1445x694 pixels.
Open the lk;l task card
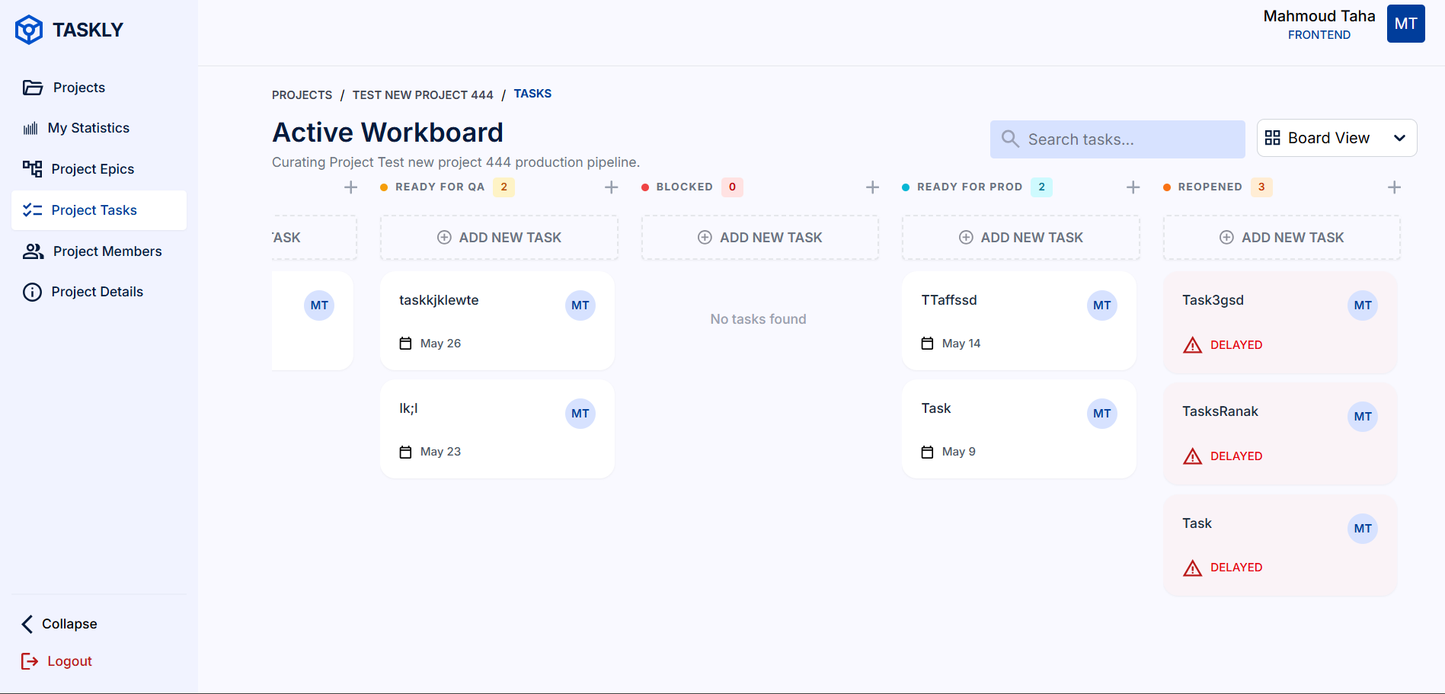[497, 429]
